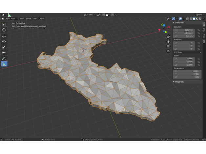Viewport: 206px width, 154px height.
Task: Switch perspective/orthographic view
Action: coord(168,51)
